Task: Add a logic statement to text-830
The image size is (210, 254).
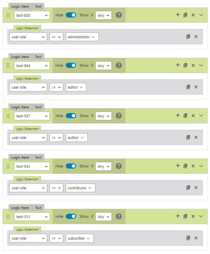Action: click(x=178, y=15)
